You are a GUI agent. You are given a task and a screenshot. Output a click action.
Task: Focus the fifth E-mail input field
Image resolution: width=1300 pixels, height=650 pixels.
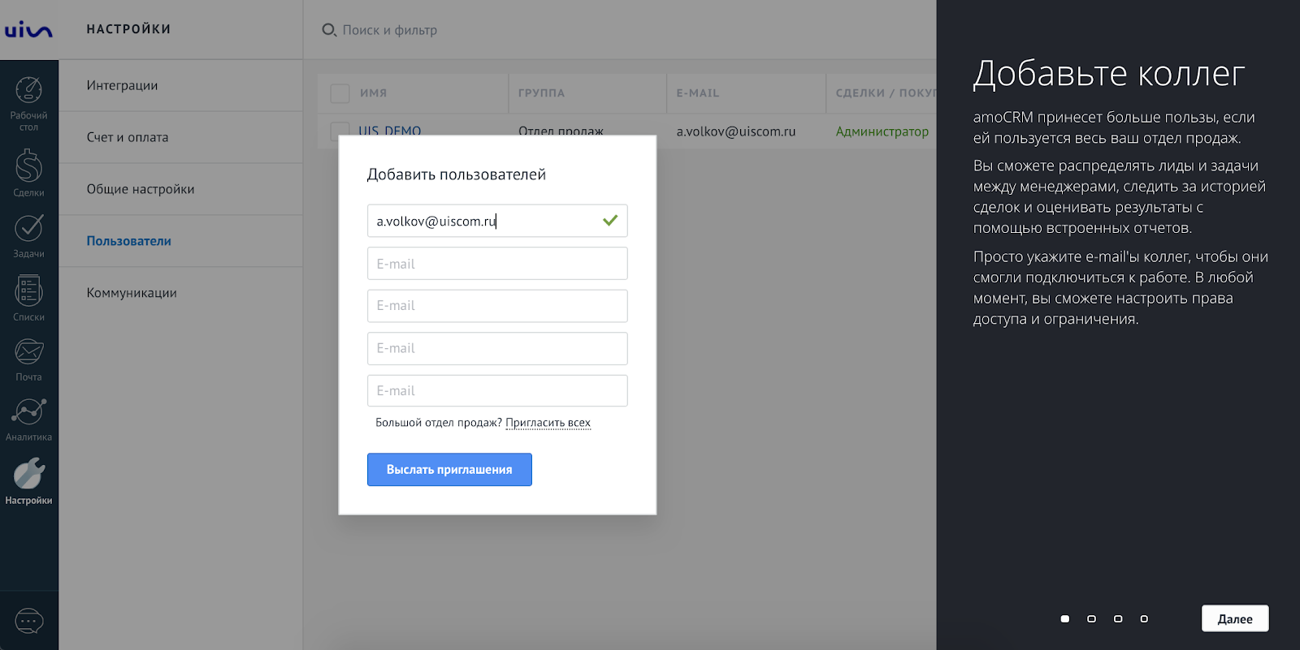tap(497, 390)
